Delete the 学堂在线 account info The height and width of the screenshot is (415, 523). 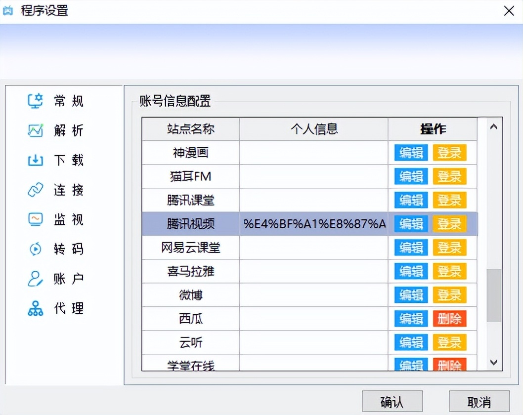449,364
